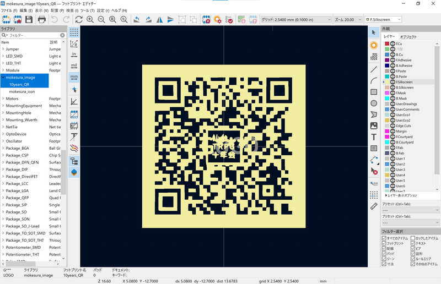Select the Draw arc tool
The width and height of the screenshot is (441, 284).
coord(374,80)
